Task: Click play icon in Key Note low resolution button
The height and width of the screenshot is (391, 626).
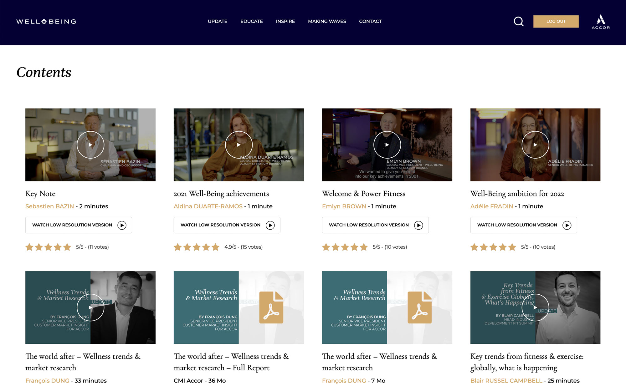Action: click(122, 225)
